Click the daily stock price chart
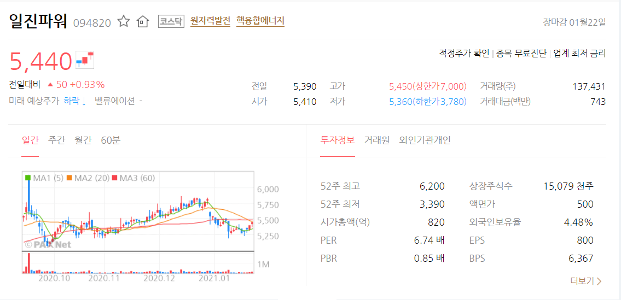Viewport: 621px width, 300px height. [137, 211]
